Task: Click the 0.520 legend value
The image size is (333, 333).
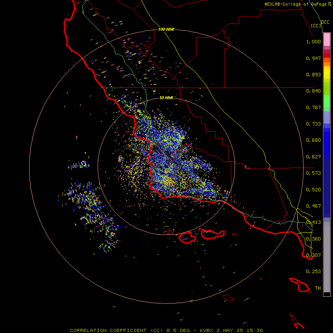Action: tap(313, 190)
